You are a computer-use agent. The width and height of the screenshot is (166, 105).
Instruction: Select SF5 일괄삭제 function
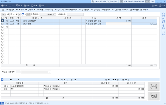tap(106, 10)
